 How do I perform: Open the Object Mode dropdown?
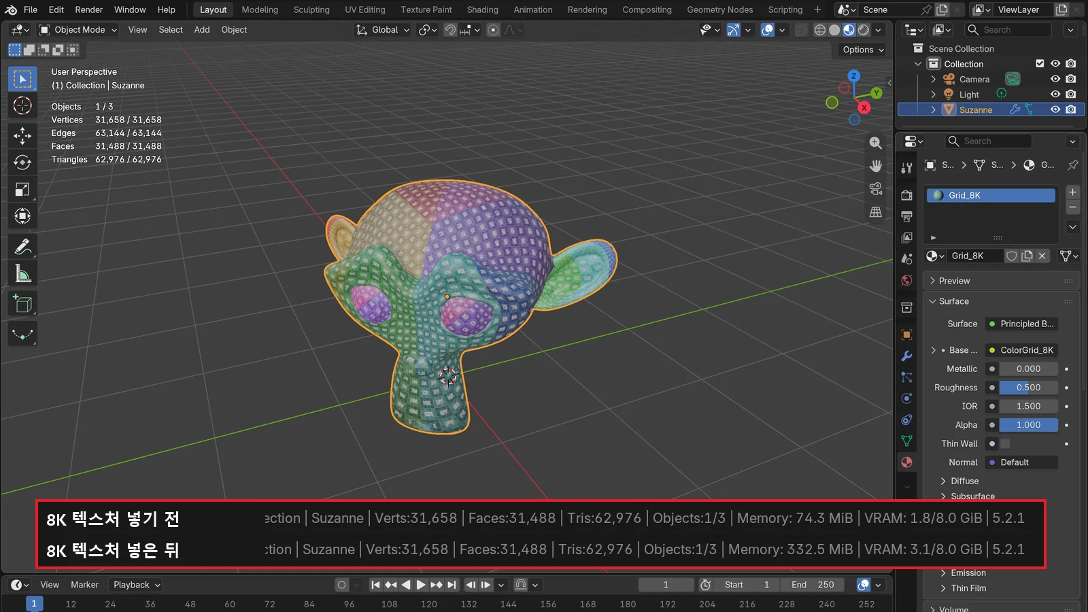78,30
